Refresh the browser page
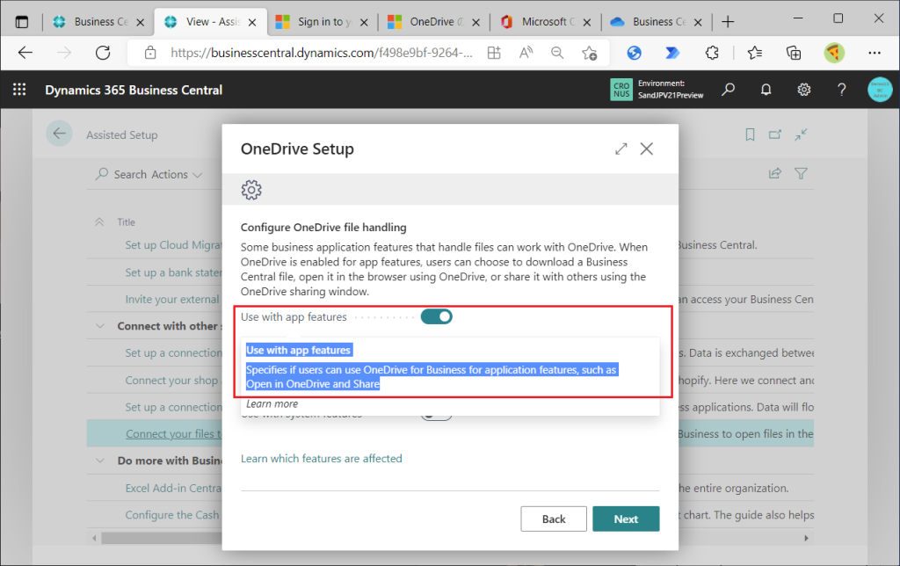 [x=103, y=53]
